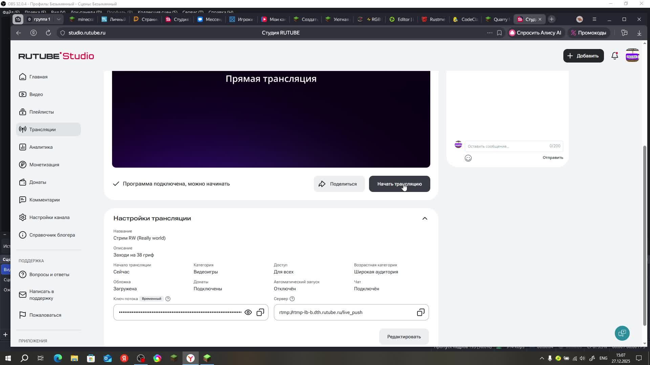
Task: Open browser page options three dots
Action: coord(490,33)
